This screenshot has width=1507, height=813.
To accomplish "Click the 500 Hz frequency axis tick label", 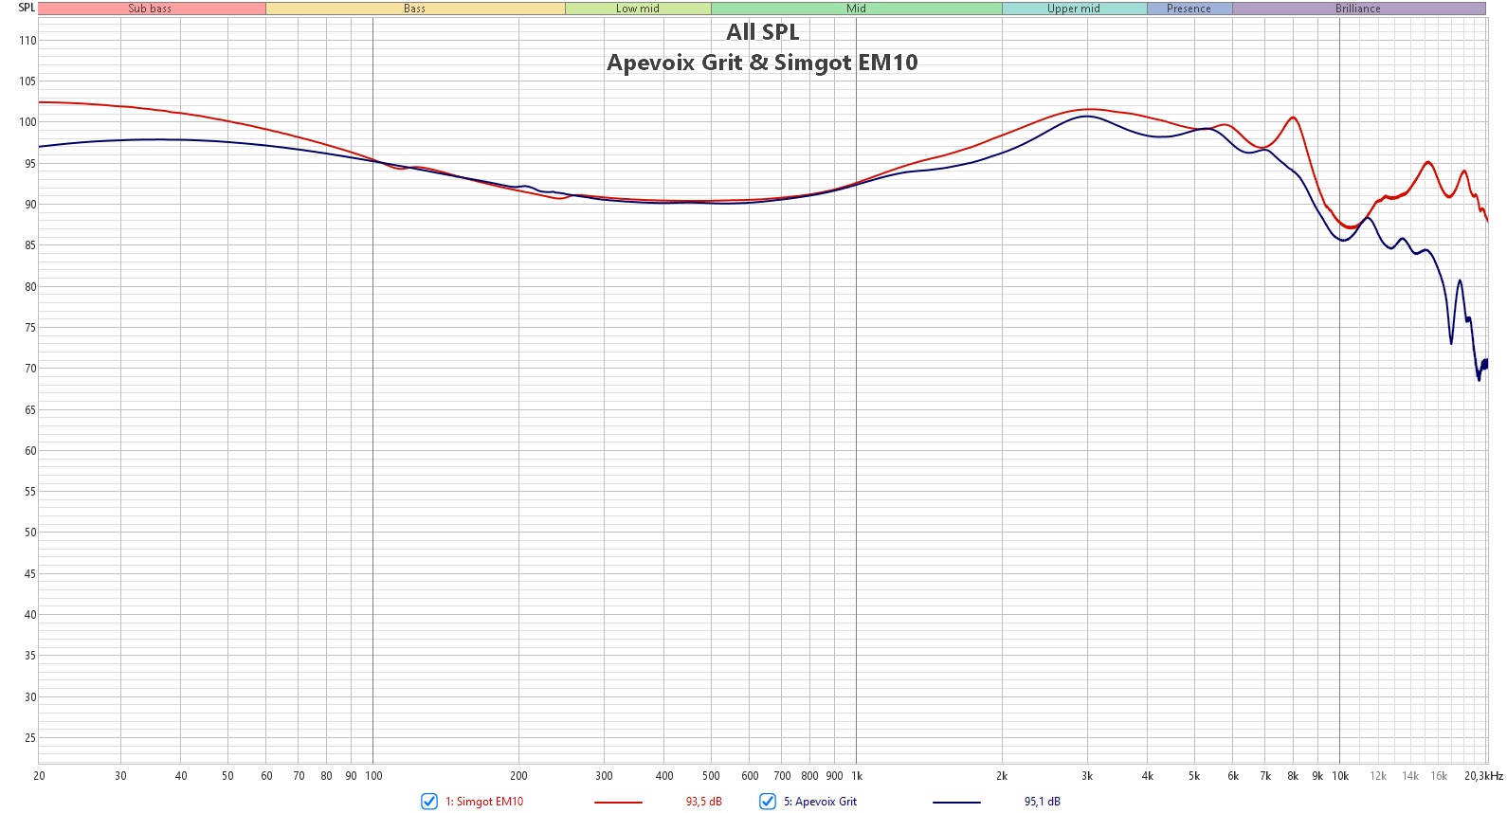I will (711, 776).
